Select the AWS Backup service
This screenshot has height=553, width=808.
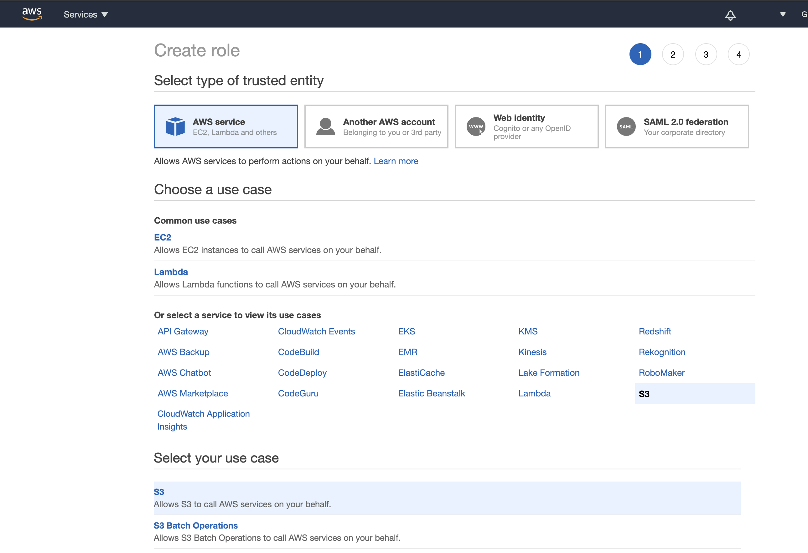183,352
